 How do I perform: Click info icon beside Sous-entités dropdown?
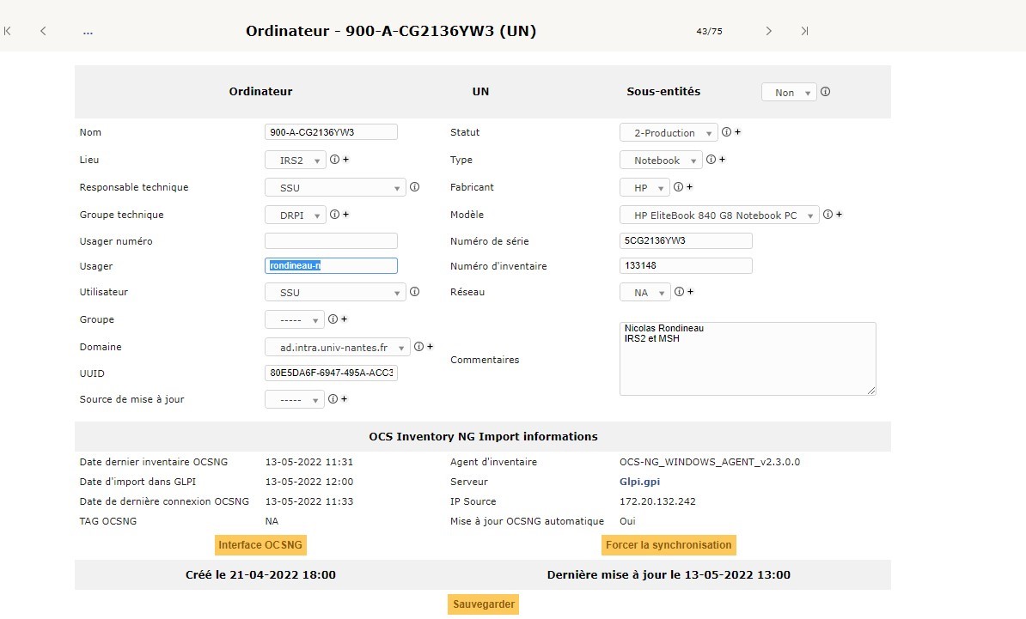pos(825,92)
